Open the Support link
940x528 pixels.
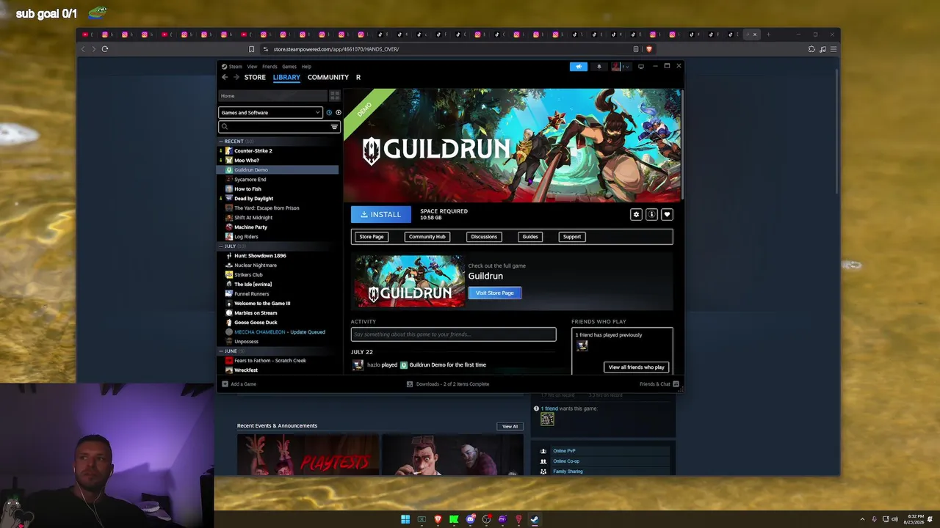click(572, 237)
